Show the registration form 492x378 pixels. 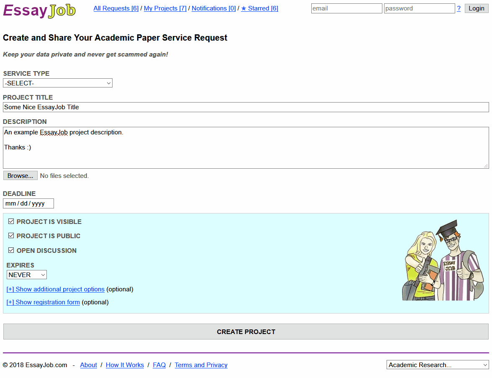point(43,302)
